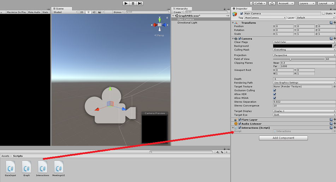Image resolution: width=336 pixels, height=182 pixels.
Task: Click the green Y axis of orientation gizmo
Action: click(160, 20)
